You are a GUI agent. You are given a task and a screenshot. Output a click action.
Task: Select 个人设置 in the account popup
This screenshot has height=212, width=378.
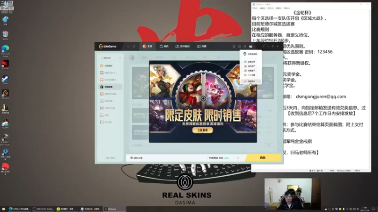[250, 75]
